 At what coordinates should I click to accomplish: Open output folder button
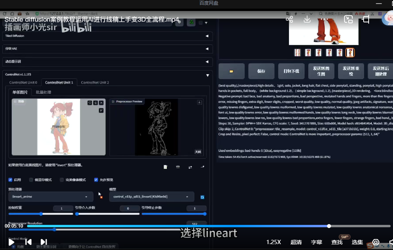click(231, 71)
